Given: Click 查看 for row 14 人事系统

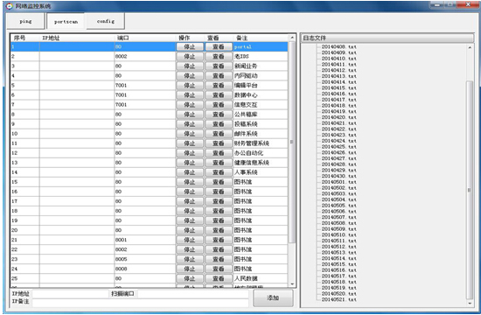Looking at the screenshot, I should click(x=219, y=172).
